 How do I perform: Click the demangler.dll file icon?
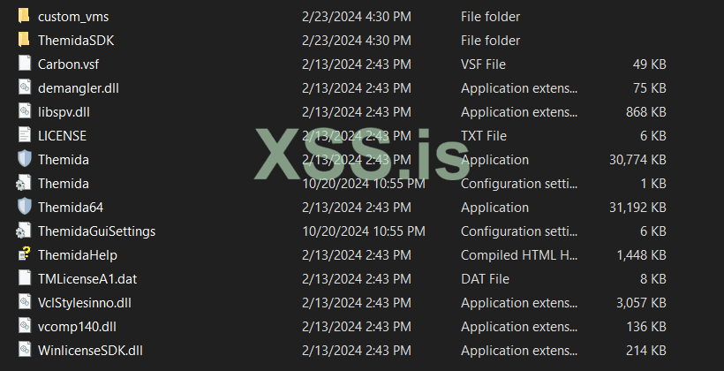click(x=24, y=88)
